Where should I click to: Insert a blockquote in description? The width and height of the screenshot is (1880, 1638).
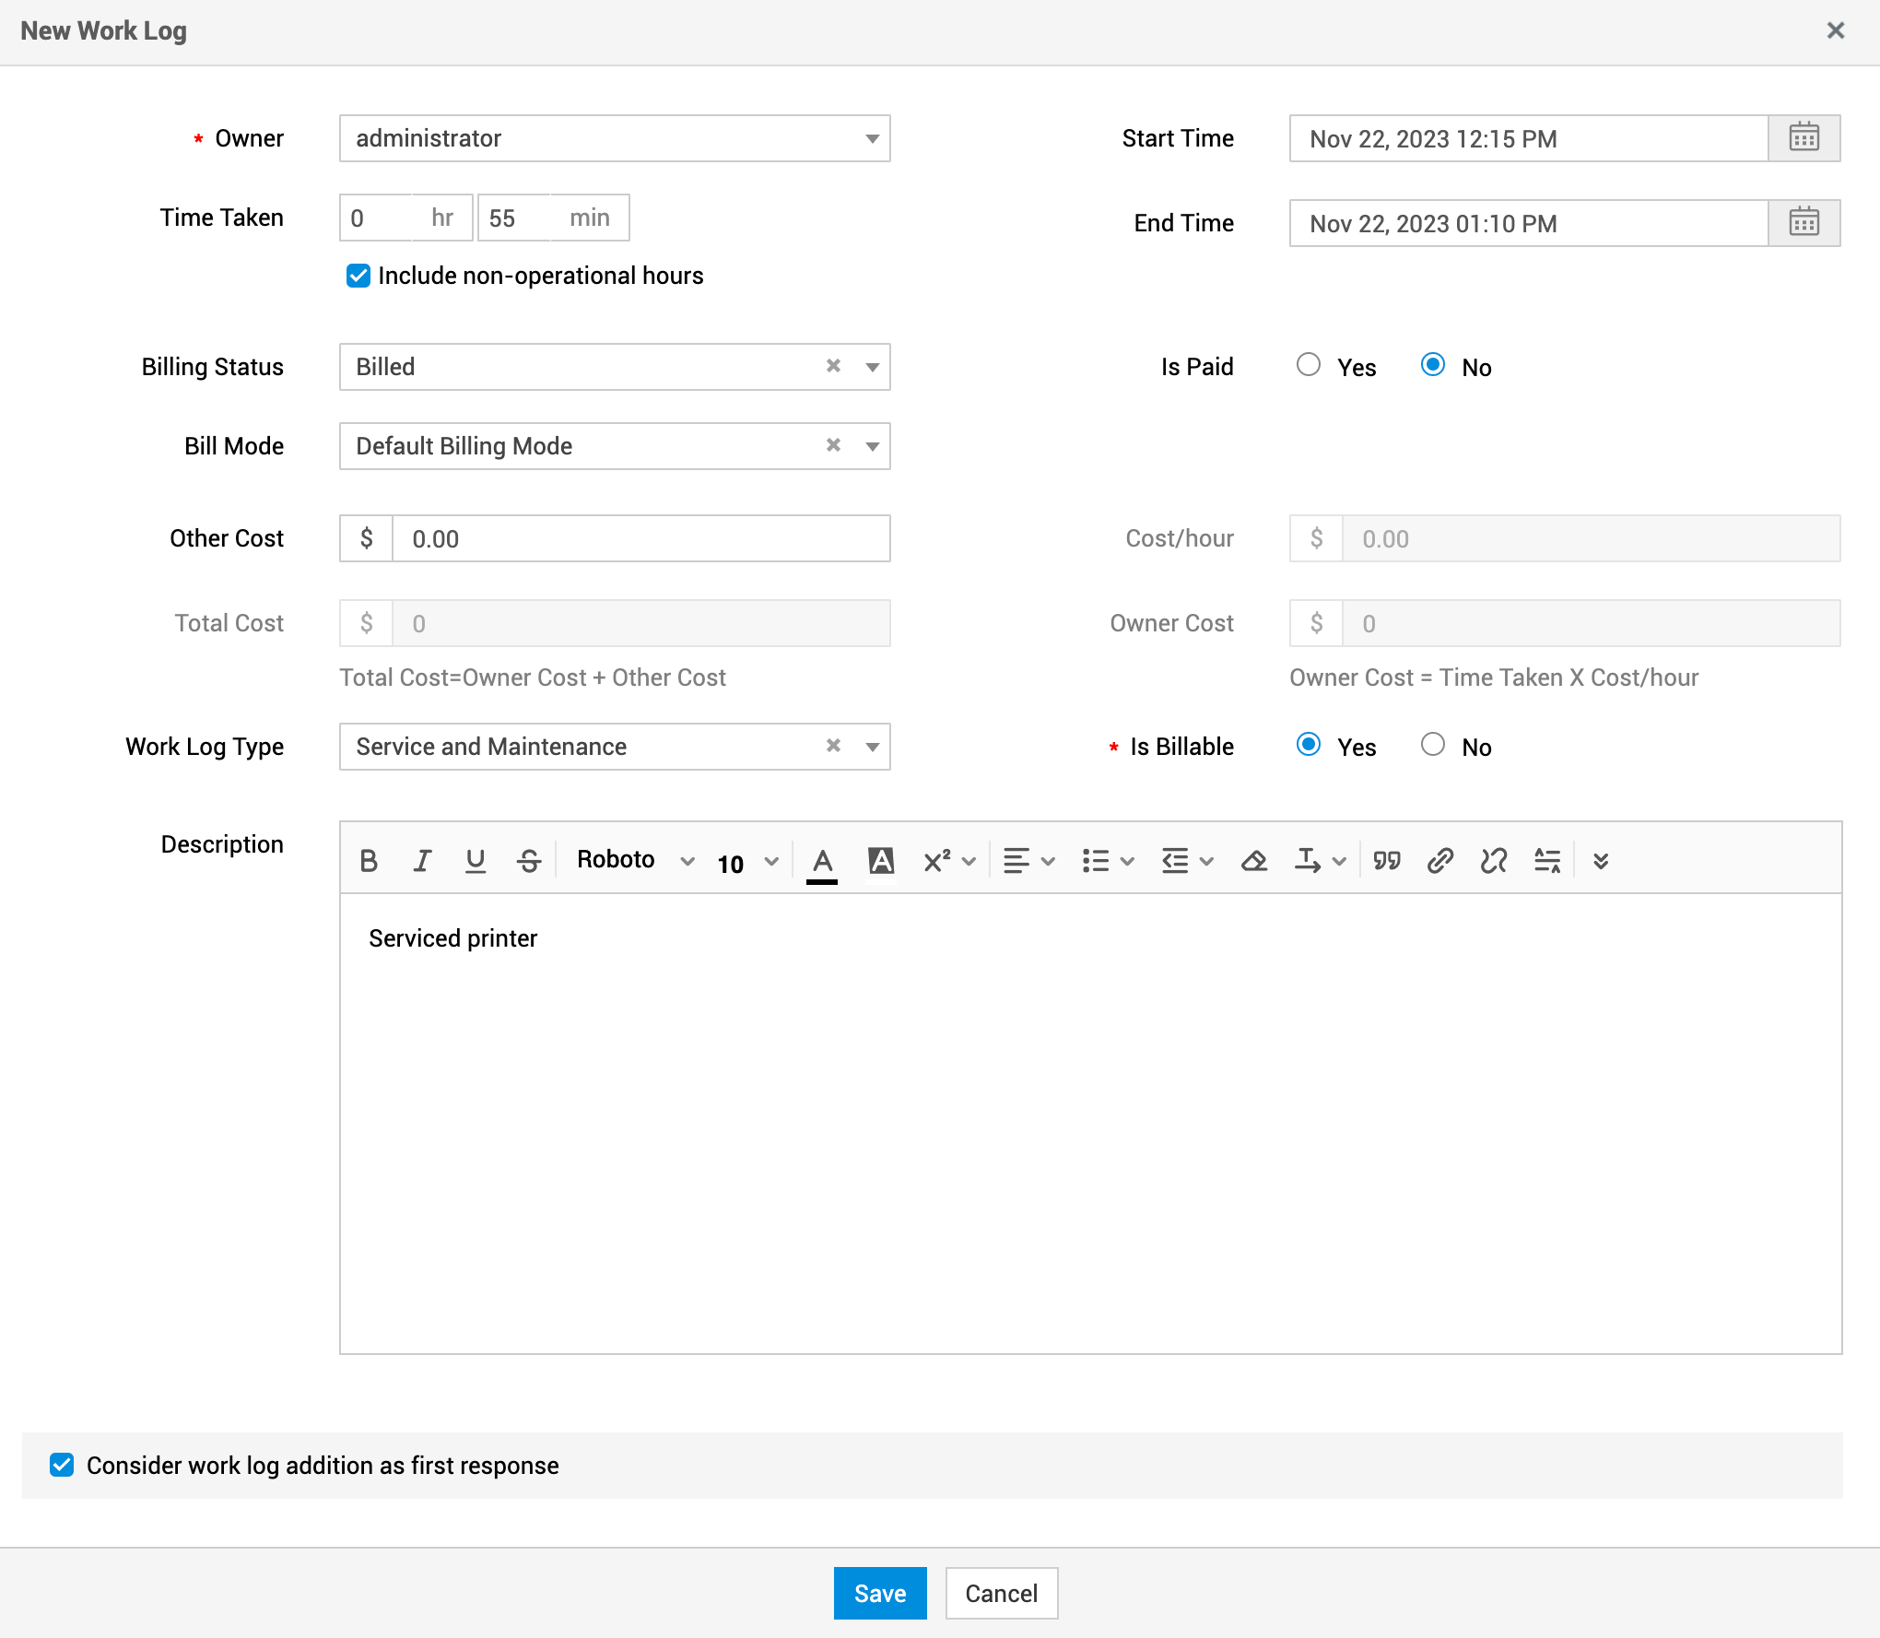[x=1386, y=861]
